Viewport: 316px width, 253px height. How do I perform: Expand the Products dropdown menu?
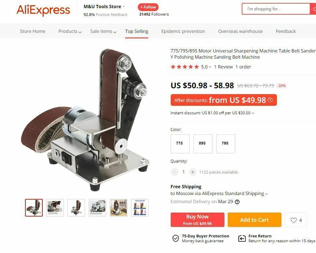[x=70, y=31]
